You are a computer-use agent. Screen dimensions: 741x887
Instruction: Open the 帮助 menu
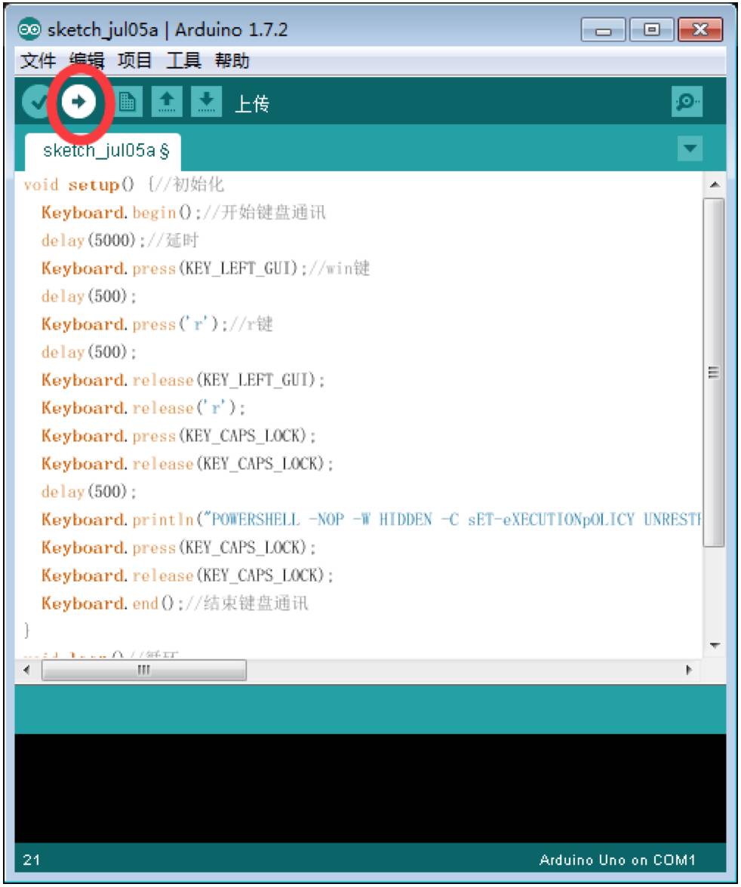point(232,60)
